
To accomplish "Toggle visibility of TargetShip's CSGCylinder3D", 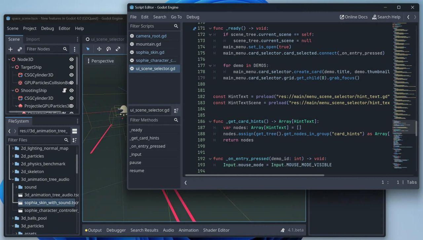I will coord(71,75).
